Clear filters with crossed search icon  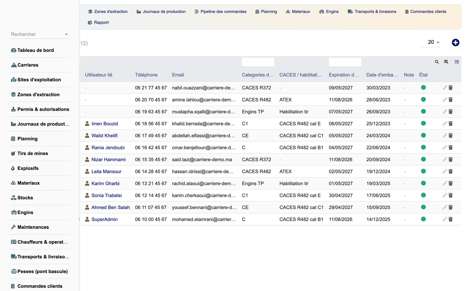pyautogui.click(x=446, y=62)
